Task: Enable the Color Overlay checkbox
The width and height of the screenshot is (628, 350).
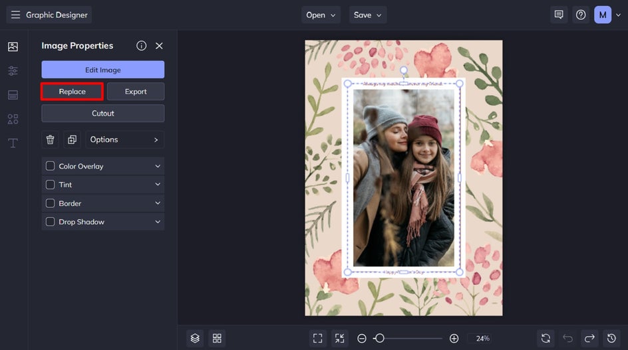Action: click(50, 166)
